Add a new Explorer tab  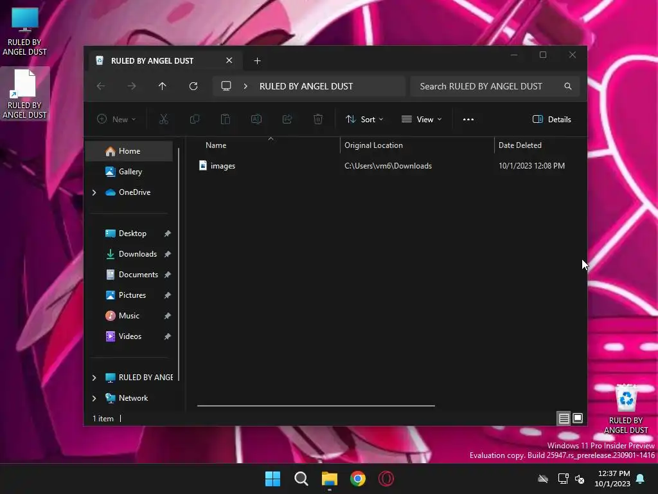coord(257,61)
